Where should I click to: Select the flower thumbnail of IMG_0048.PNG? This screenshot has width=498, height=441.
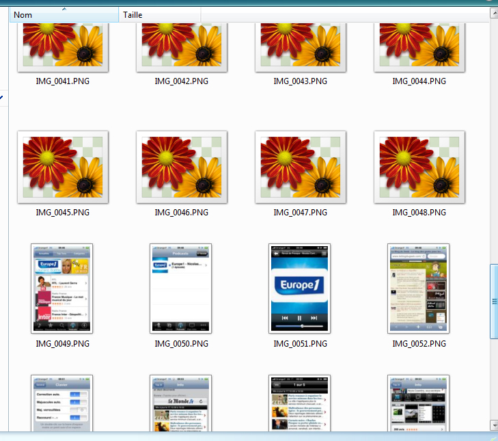click(419, 167)
